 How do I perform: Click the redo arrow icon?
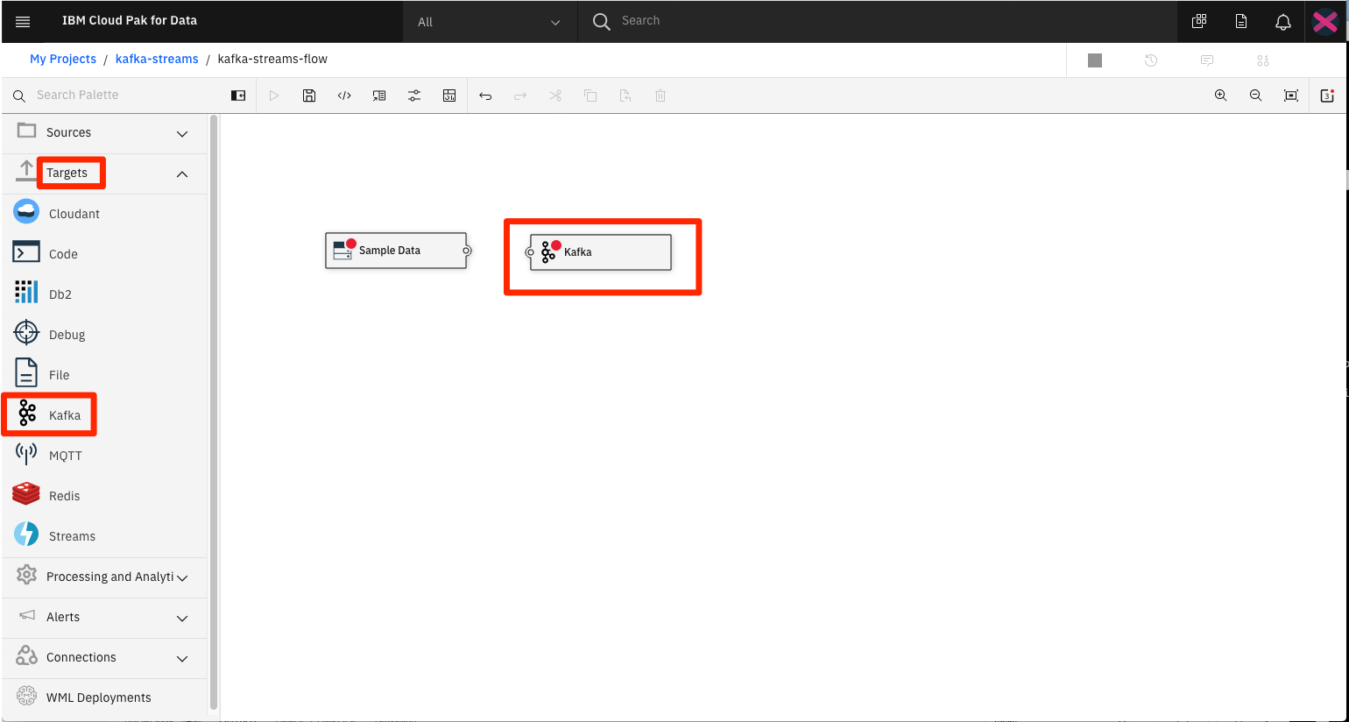(x=520, y=96)
